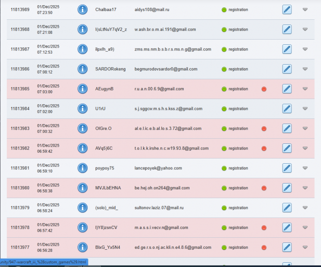The image size is (321, 267).
Task: Open info icon for user poypoy75
Action: click(83, 168)
